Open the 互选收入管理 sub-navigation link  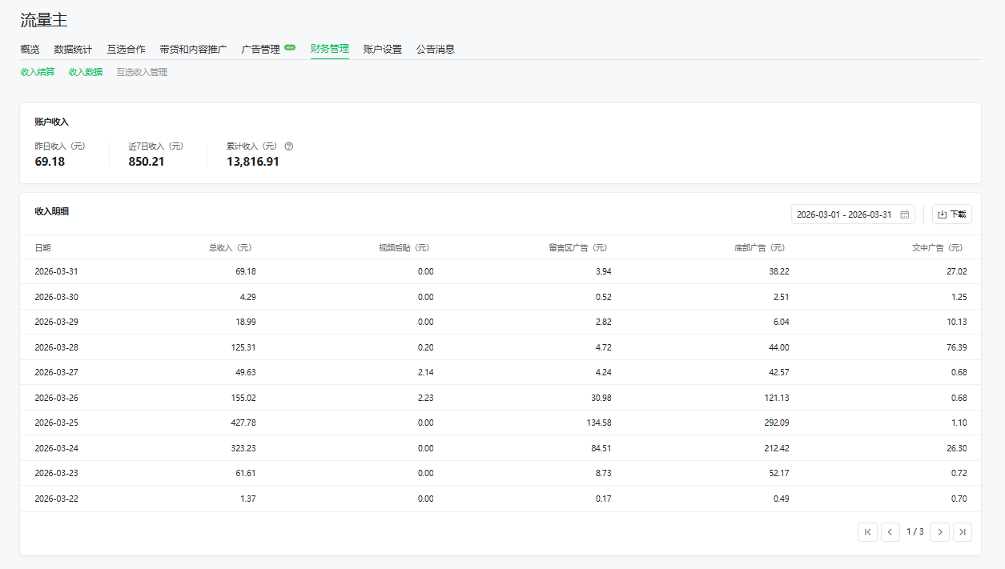point(142,72)
